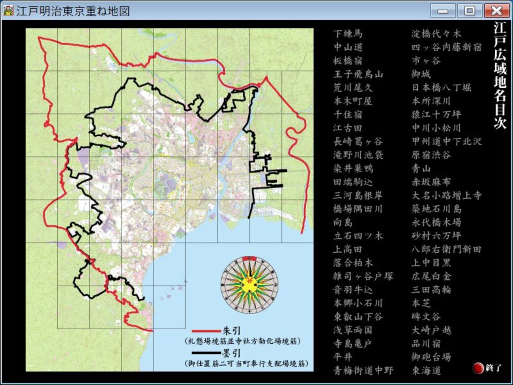Choose 荒川尾久 from the list
513x385 pixels.
[x=353, y=87]
